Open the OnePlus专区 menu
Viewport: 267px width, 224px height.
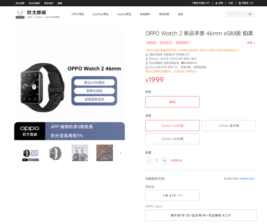pos(100,14)
